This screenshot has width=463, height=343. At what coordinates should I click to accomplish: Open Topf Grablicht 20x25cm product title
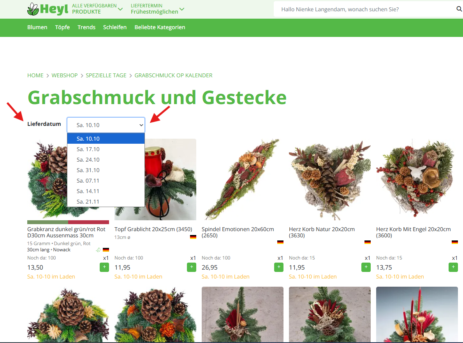[153, 229]
